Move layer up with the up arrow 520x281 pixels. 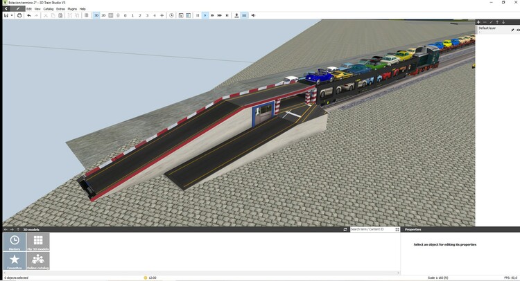497,22
